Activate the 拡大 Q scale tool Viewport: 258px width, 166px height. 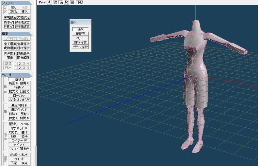13,91
